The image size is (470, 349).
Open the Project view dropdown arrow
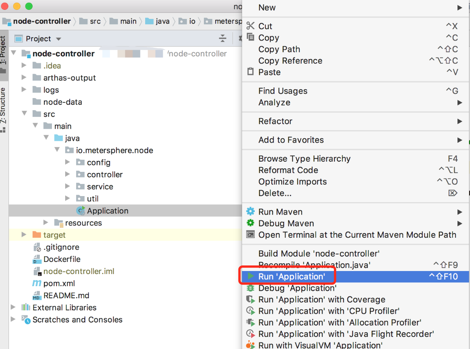tap(58, 39)
